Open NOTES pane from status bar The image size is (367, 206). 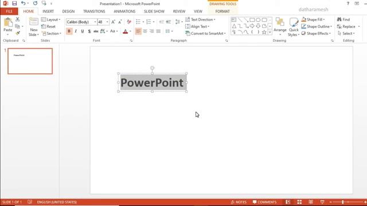click(239, 202)
